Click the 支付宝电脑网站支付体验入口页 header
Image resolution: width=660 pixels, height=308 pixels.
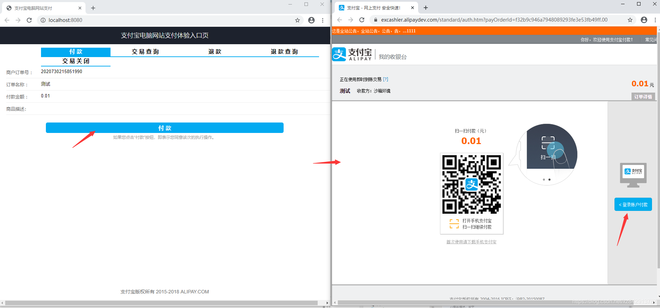coord(165,35)
